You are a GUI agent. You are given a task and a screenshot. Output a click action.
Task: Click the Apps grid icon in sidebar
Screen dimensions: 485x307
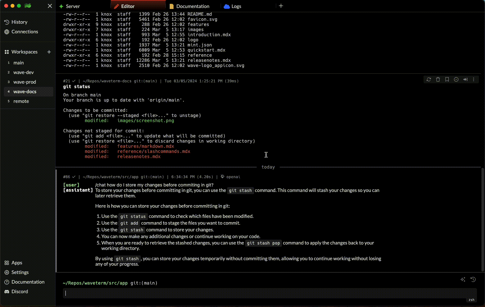point(7,263)
